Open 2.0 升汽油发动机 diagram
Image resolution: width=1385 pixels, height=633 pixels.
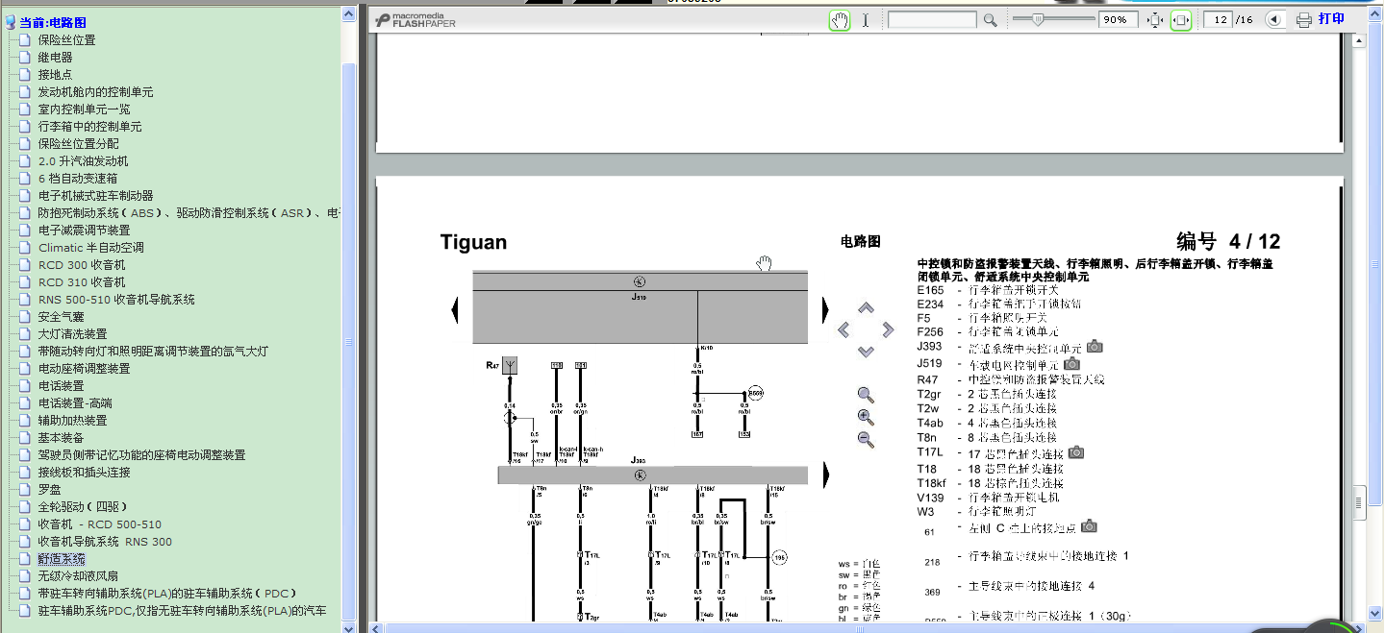tap(83, 160)
